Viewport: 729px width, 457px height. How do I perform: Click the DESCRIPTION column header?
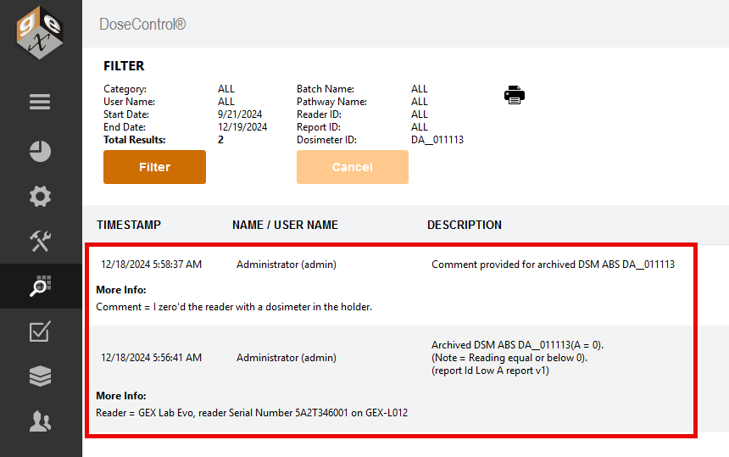[x=464, y=225]
